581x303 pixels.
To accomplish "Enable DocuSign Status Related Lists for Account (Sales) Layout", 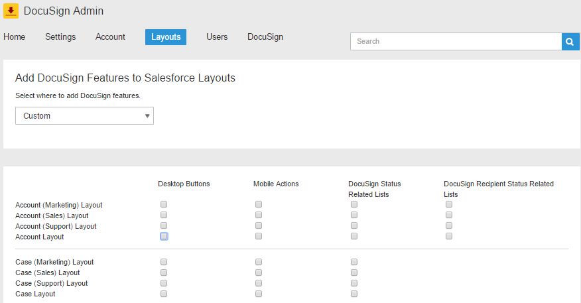I will click(354, 215).
